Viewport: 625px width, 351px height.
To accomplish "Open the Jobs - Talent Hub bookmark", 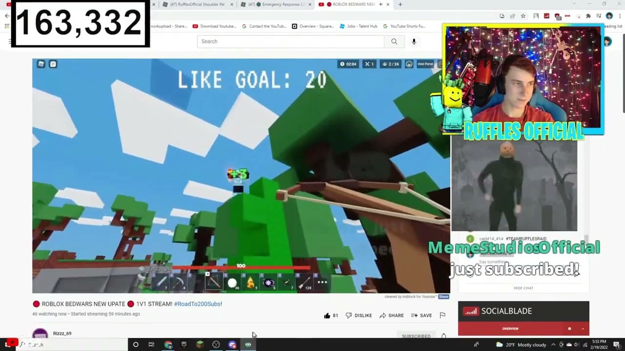I will [x=358, y=26].
